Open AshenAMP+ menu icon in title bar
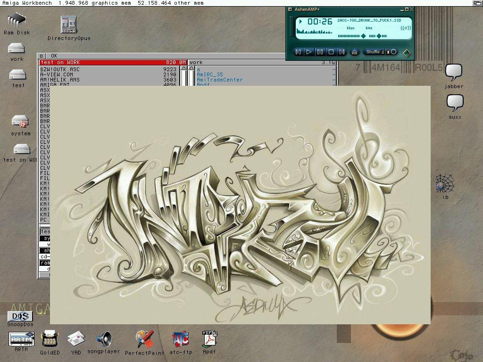Viewport: 483px width, 362px height. [x=290, y=9]
